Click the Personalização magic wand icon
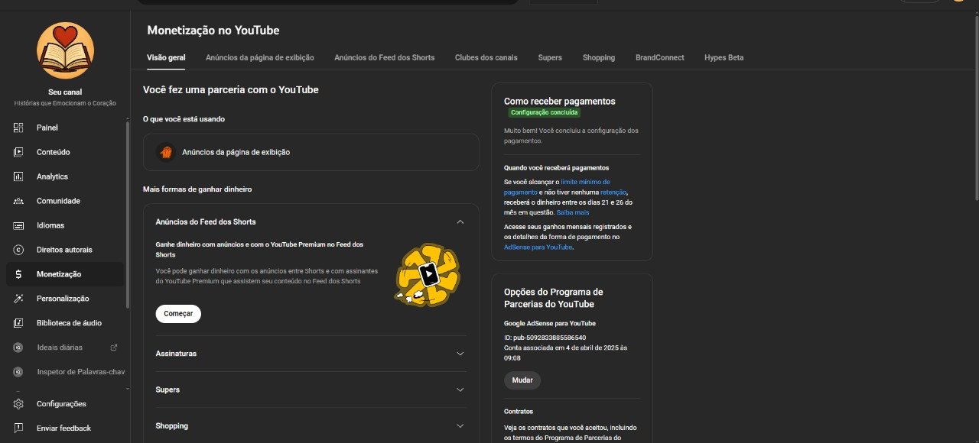The height and width of the screenshot is (443, 979). pyautogui.click(x=18, y=299)
